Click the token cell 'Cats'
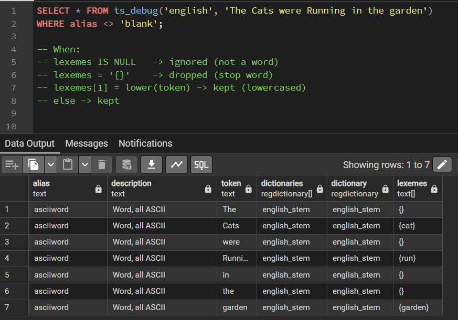This screenshot has width=458, height=320. (237, 226)
